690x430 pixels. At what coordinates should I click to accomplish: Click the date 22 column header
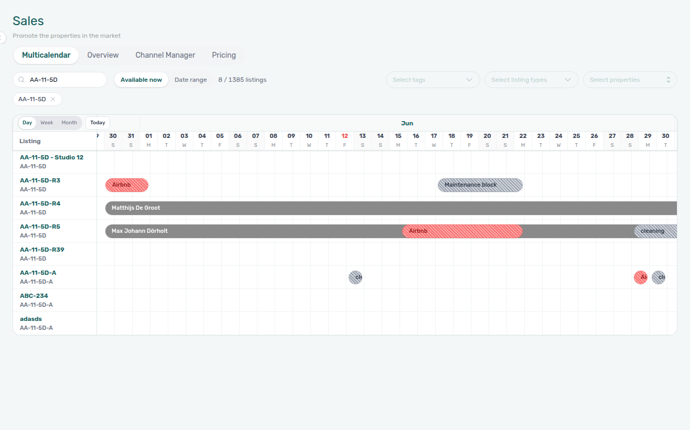coord(523,139)
